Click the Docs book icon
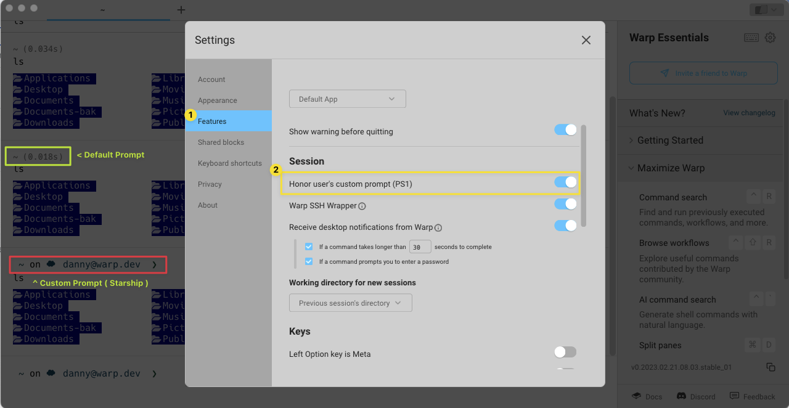 637,396
